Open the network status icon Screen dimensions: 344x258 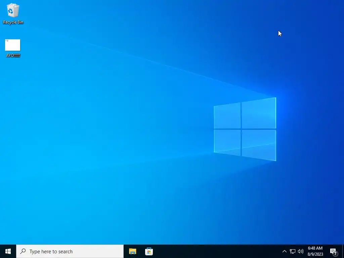click(x=293, y=251)
